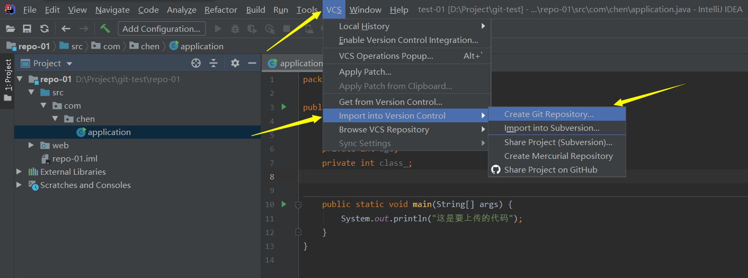Click the Debug bug icon
Image resolution: width=748 pixels, height=278 pixels.
point(235,29)
